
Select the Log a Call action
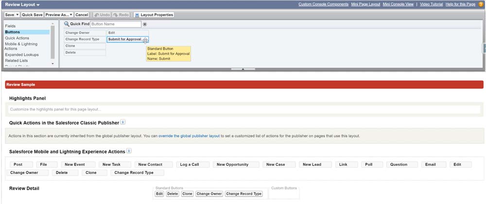[193, 165]
